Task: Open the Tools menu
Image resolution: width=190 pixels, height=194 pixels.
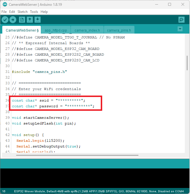Action: pyautogui.click(x=34, y=12)
